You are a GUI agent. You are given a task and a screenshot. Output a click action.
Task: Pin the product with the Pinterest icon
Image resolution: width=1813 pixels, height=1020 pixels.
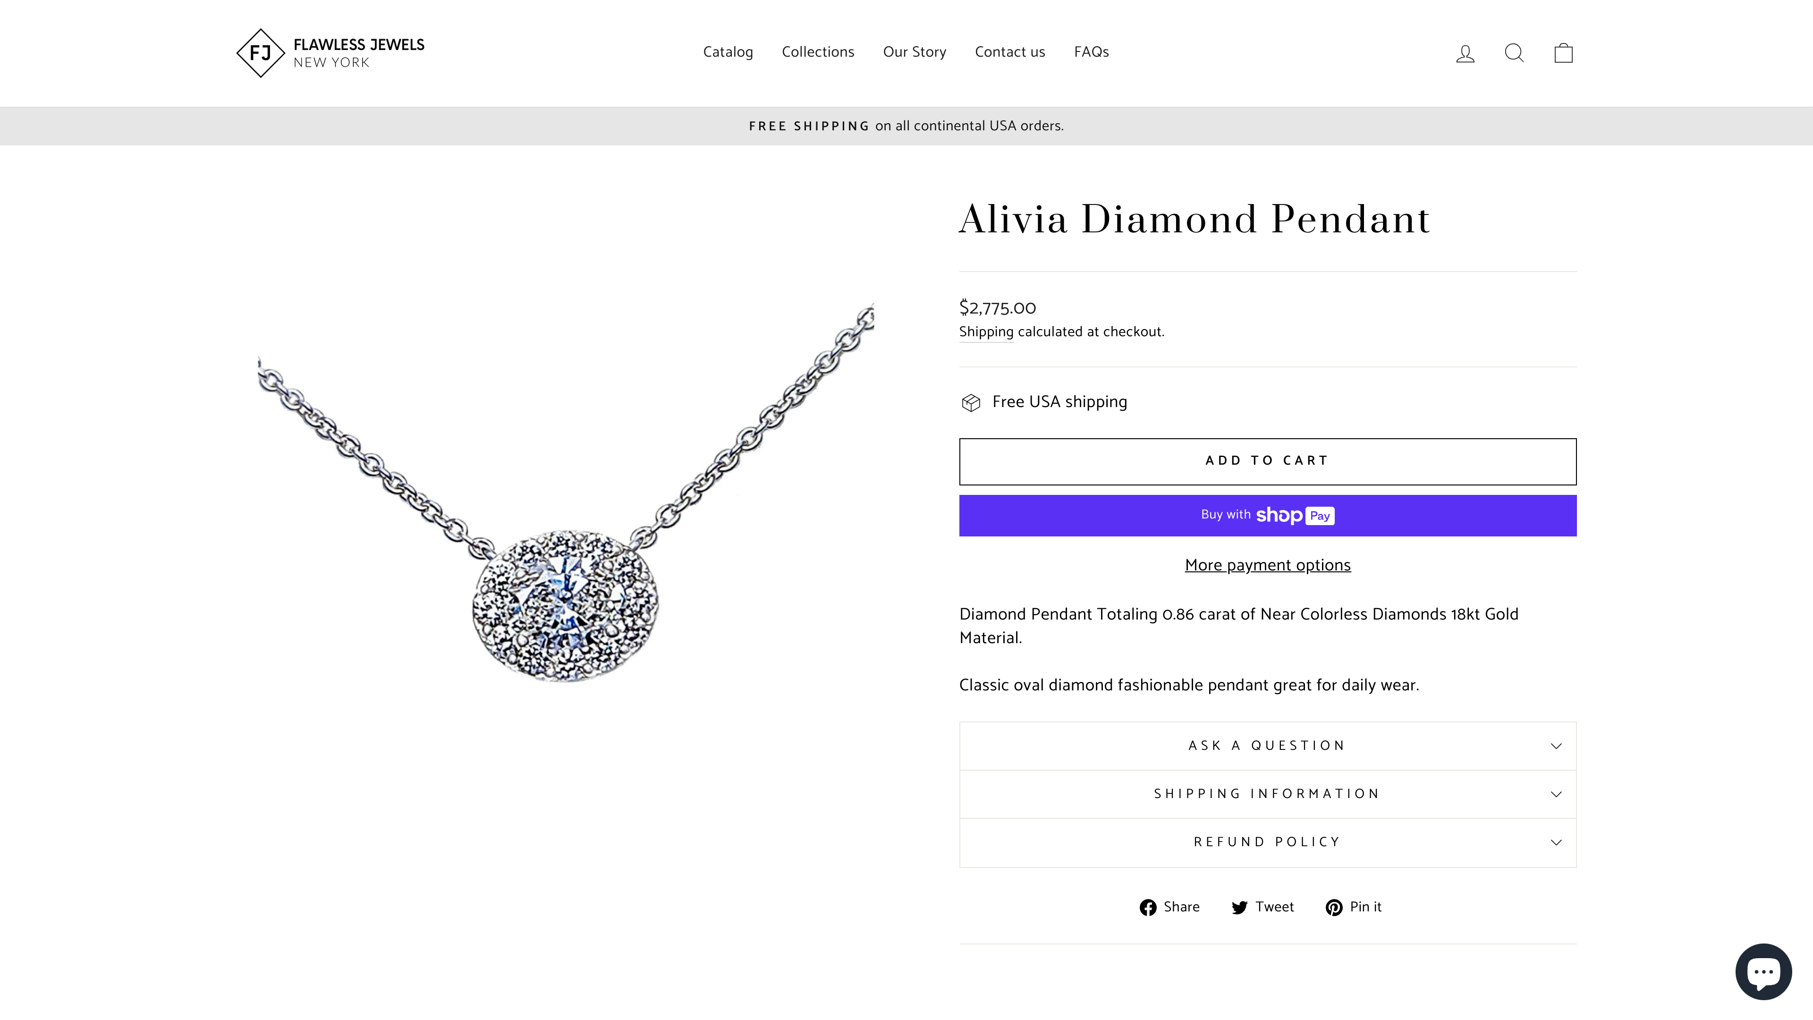coord(1334,907)
